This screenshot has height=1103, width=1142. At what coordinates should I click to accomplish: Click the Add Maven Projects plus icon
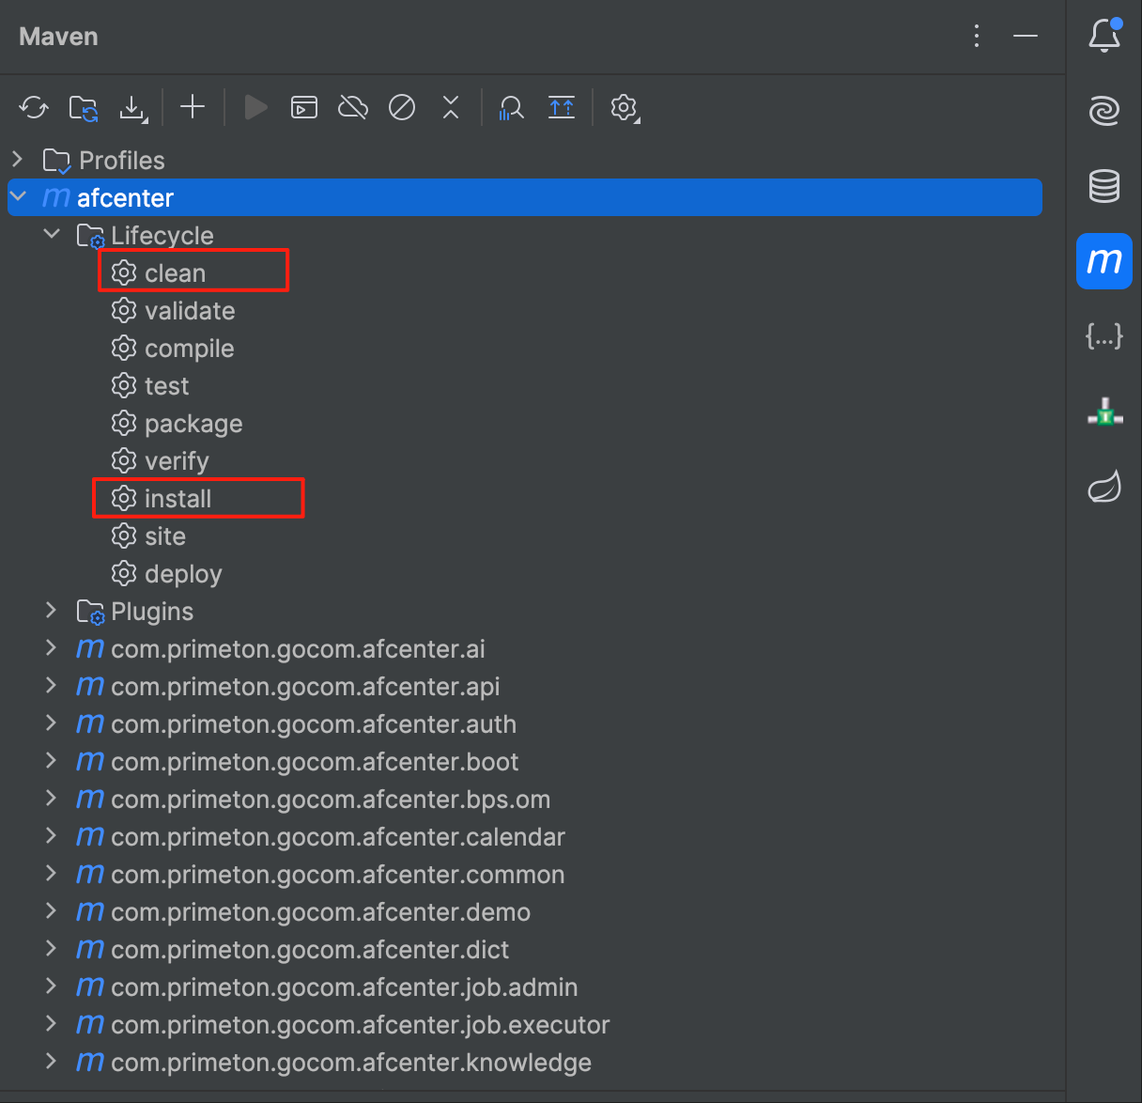193,107
